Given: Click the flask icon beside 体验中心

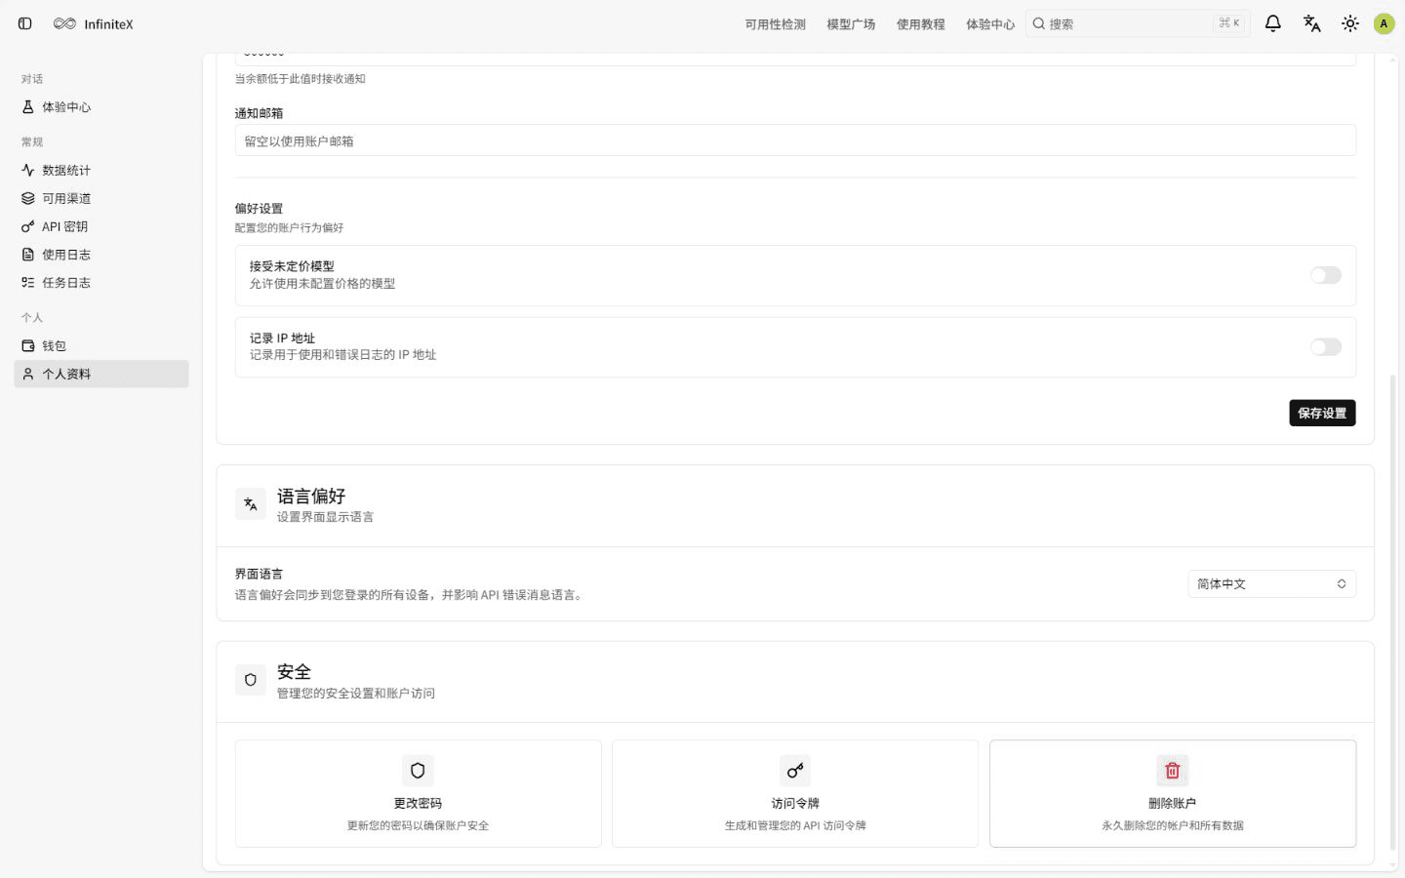Looking at the screenshot, I should [x=27, y=107].
